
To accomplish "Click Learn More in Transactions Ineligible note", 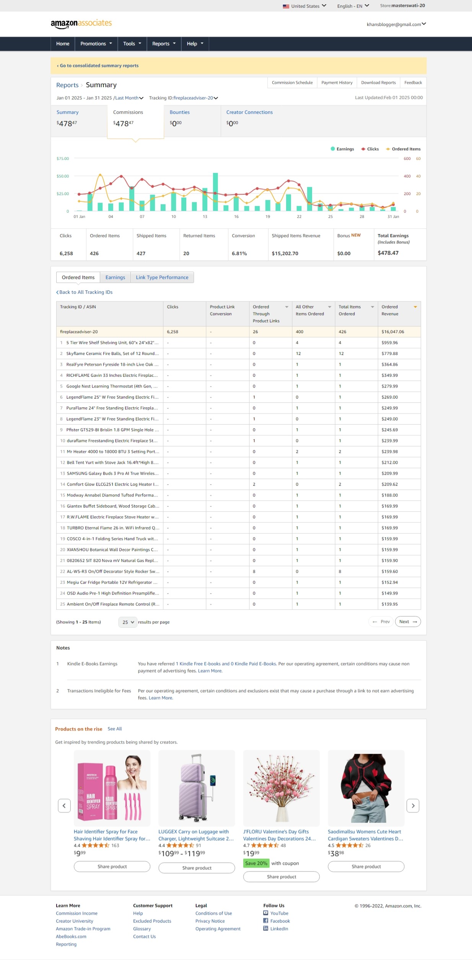I will 161,698.
